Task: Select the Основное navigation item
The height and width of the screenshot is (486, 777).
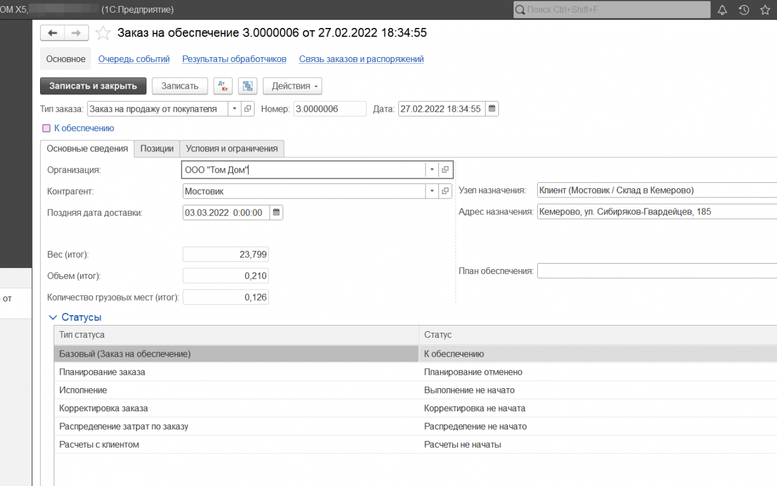Action: (66, 59)
